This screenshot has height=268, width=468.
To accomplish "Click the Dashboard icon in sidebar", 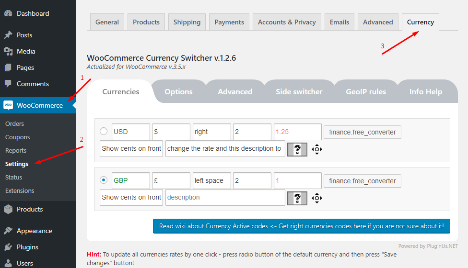I will 8,13.
